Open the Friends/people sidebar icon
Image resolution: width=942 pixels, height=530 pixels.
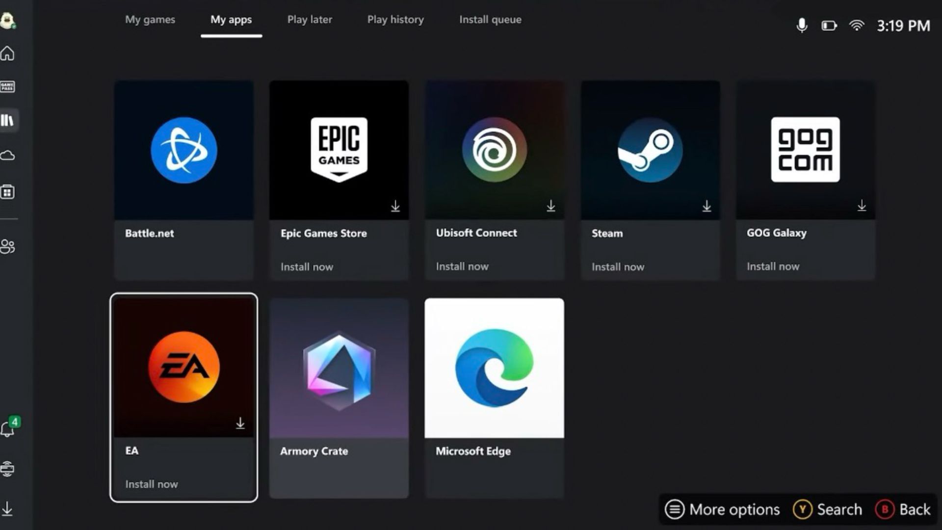pyautogui.click(x=8, y=246)
